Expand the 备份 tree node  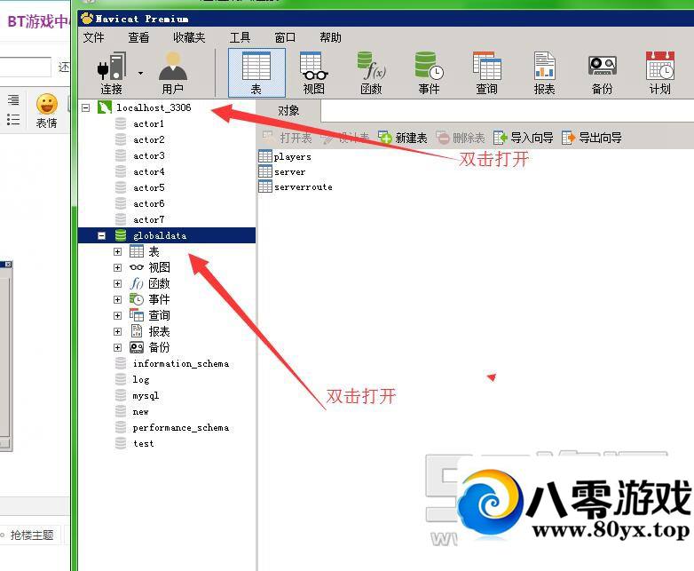[117, 347]
